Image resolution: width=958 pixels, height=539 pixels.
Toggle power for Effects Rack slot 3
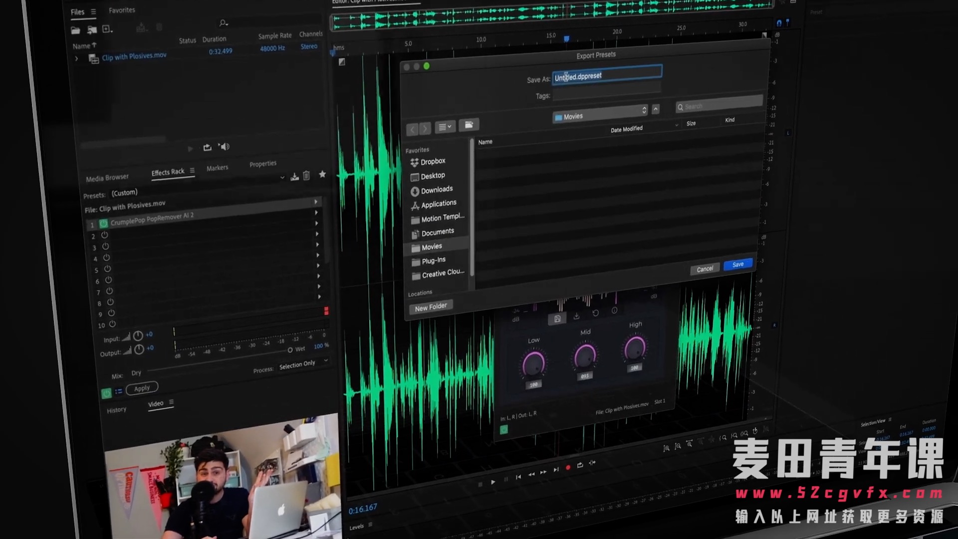106,246
